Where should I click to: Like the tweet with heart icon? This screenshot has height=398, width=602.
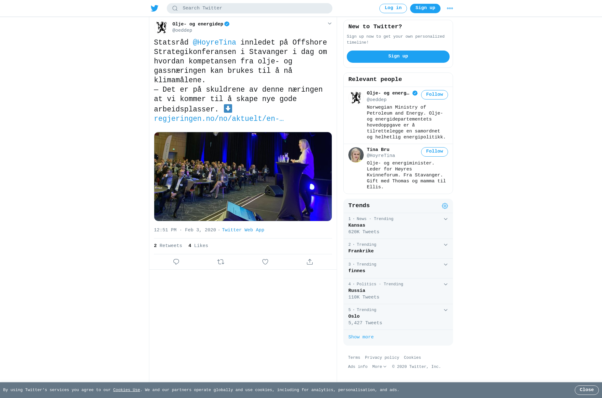(x=265, y=262)
